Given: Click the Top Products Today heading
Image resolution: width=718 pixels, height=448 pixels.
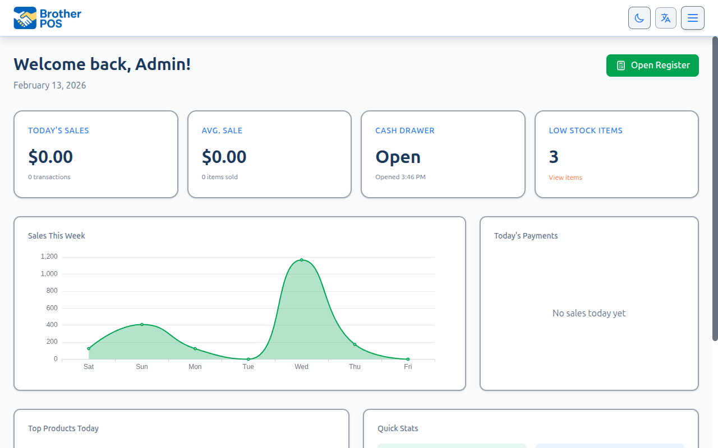Looking at the screenshot, I should click(x=63, y=428).
